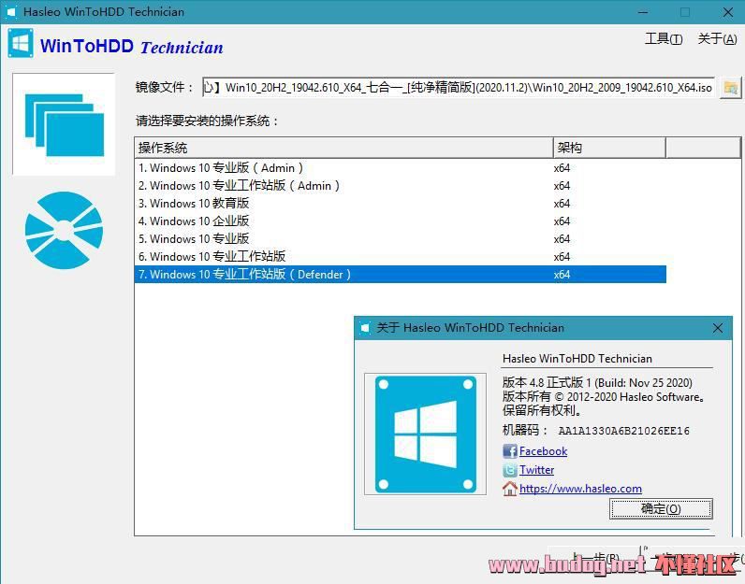Select '5. Windows 10 专业版' row
The height and width of the screenshot is (584, 745).
point(400,238)
